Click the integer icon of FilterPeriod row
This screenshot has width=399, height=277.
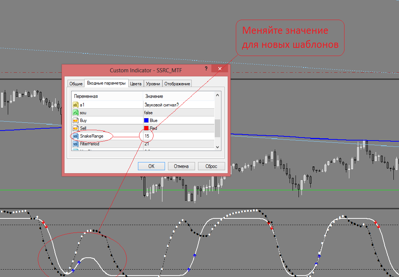pyautogui.click(x=75, y=144)
